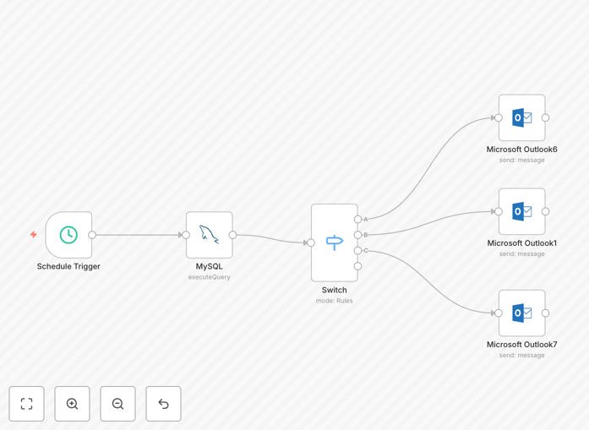The height and width of the screenshot is (430, 589).
Task: Click the MySQL input connector
Action: (x=186, y=235)
